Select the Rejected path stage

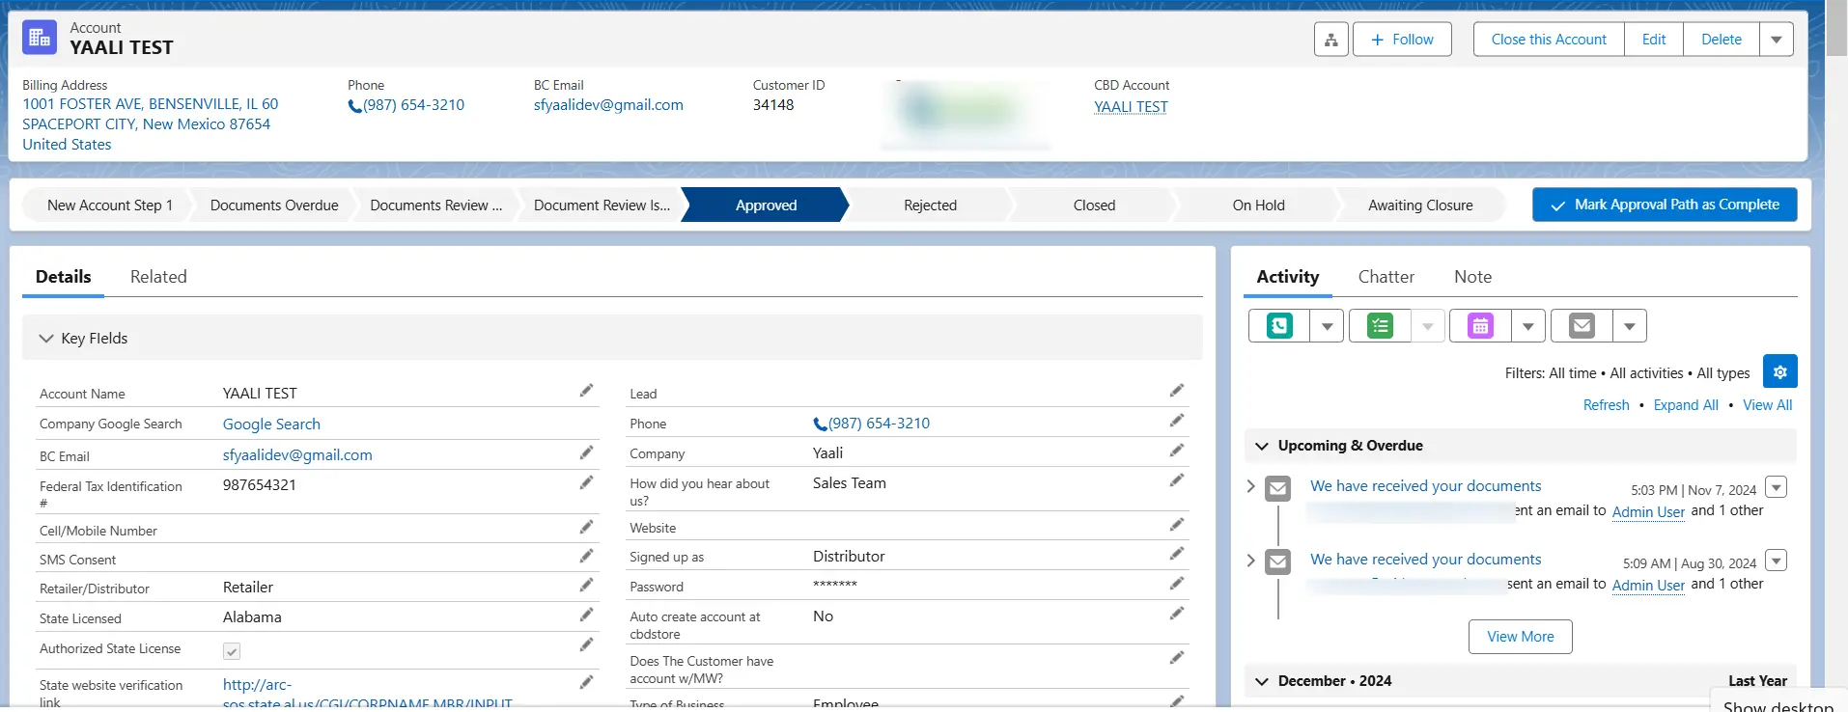tap(930, 205)
